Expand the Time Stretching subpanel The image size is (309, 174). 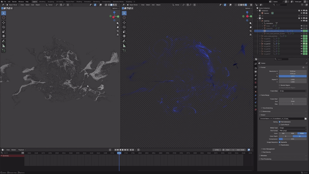tap(267, 108)
